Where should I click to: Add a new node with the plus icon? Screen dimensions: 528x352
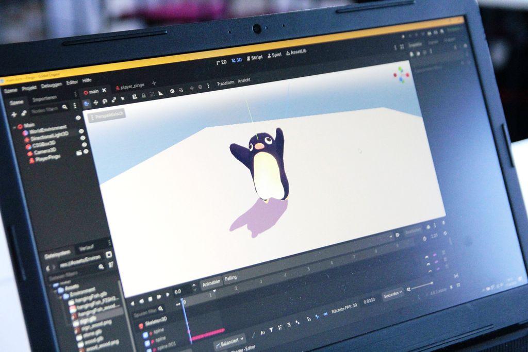point(14,115)
